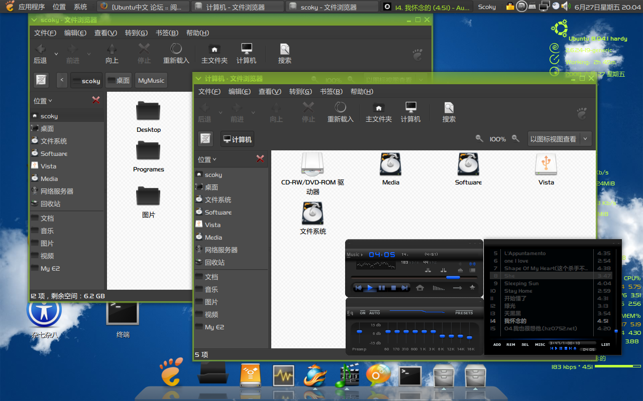Open the Media hard drive icon
Image resolution: width=643 pixels, height=401 pixels.
(390, 169)
